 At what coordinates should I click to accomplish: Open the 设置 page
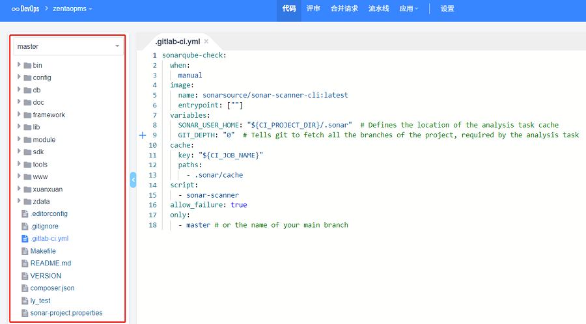(x=447, y=9)
